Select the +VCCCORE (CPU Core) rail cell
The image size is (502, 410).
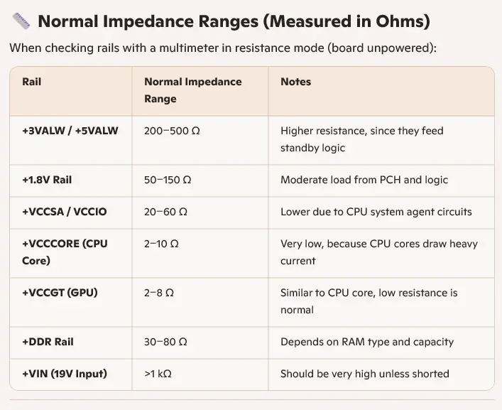point(65,252)
